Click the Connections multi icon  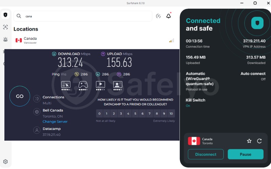click(x=37, y=99)
